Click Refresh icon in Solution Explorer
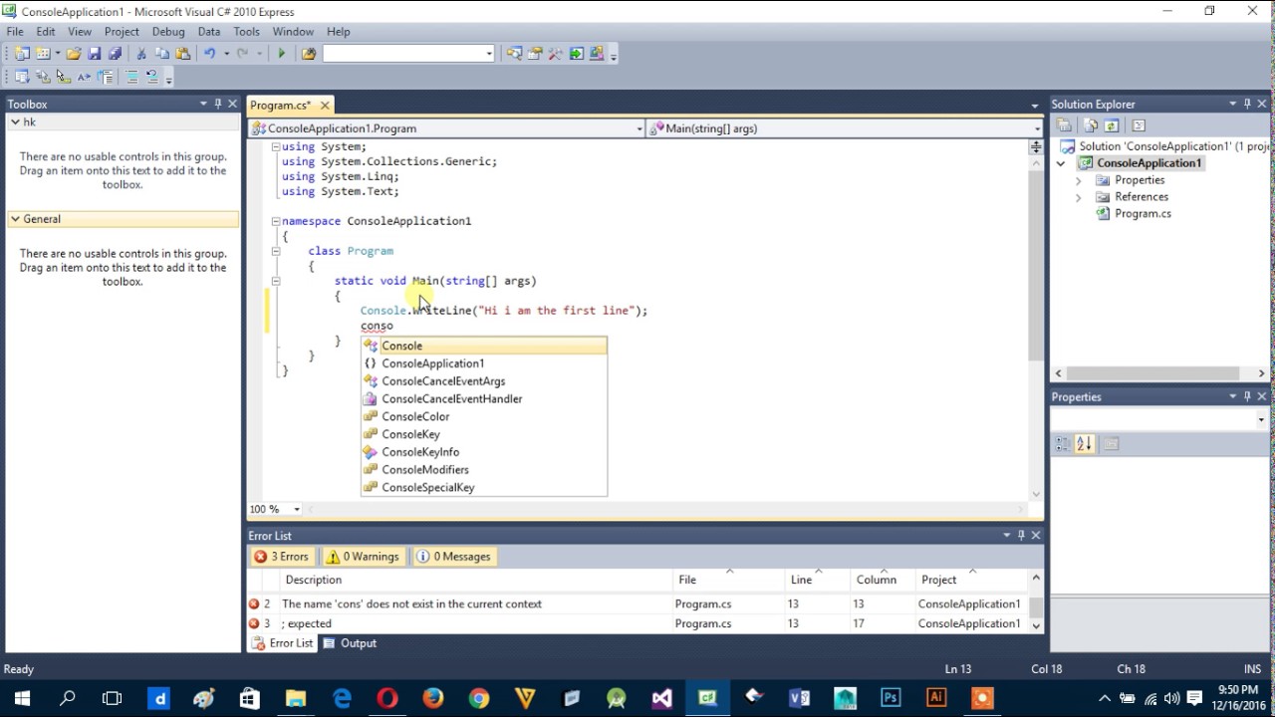The image size is (1275, 717). [x=1112, y=125]
